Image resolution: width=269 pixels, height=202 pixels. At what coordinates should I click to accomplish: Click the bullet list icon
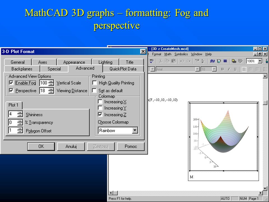(266, 69)
